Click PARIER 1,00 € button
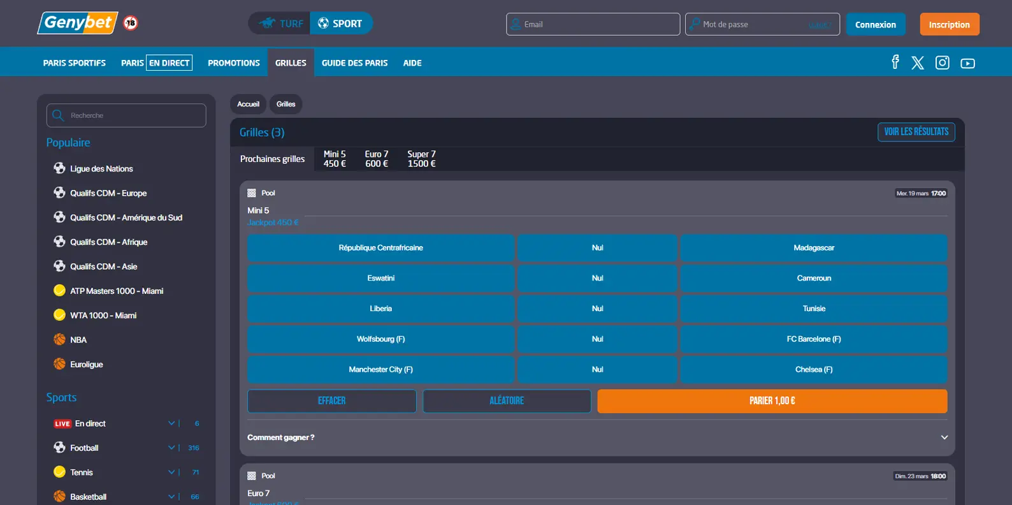The width and height of the screenshot is (1012, 505). pos(772,401)
